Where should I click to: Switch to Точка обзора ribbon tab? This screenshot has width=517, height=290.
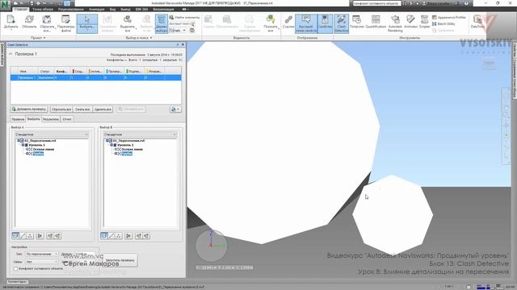43,9
